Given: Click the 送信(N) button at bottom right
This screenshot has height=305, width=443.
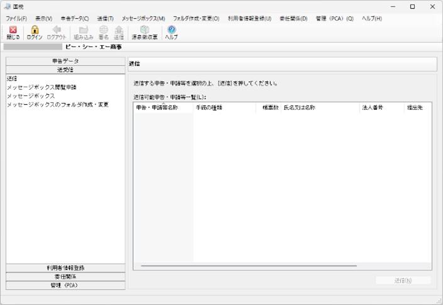Looking at the screenshot, I should pos(403,281).
